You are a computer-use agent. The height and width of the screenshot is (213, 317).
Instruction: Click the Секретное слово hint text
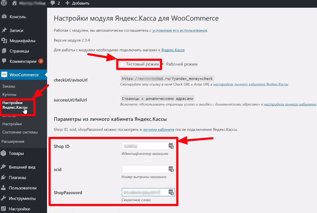point(136,200)
